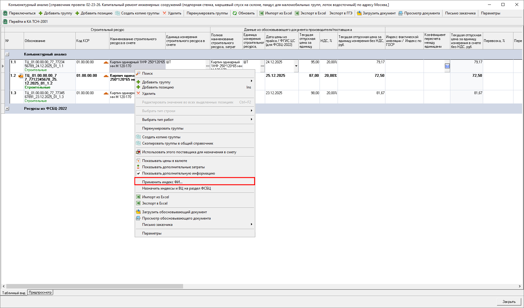Click the Поиск magnifier icon in the context menu
Image resolution: width=524 pixels, height=308 pixels.
138,73
